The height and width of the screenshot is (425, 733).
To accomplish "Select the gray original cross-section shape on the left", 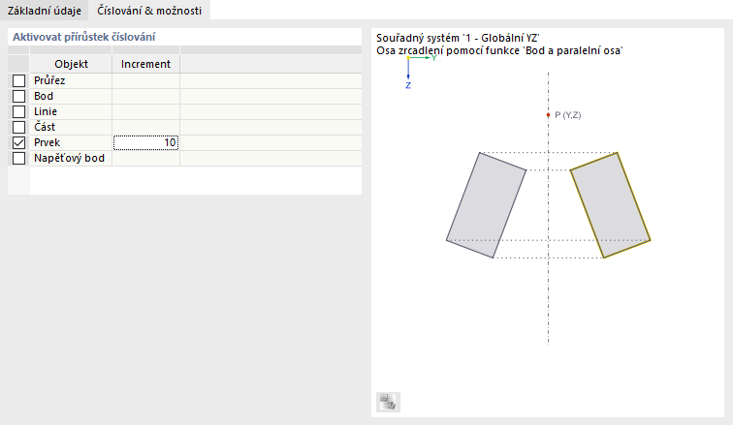I will [x=488, y=204].
